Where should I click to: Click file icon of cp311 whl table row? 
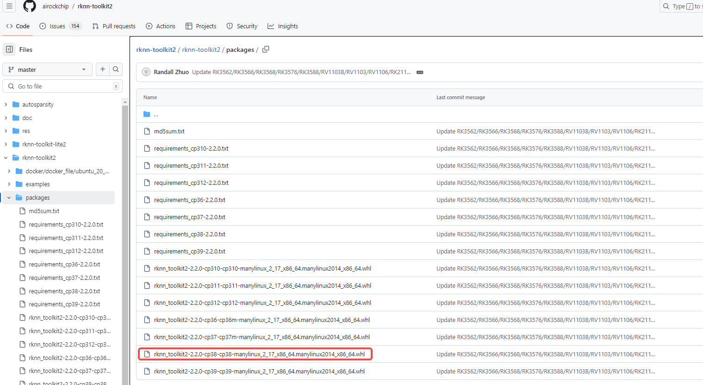147,285
